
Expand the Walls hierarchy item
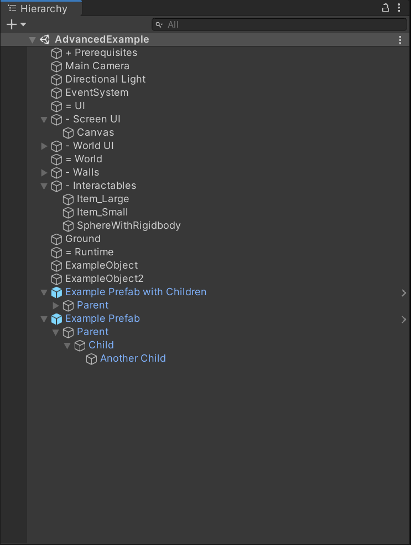[x=44, y=172]
